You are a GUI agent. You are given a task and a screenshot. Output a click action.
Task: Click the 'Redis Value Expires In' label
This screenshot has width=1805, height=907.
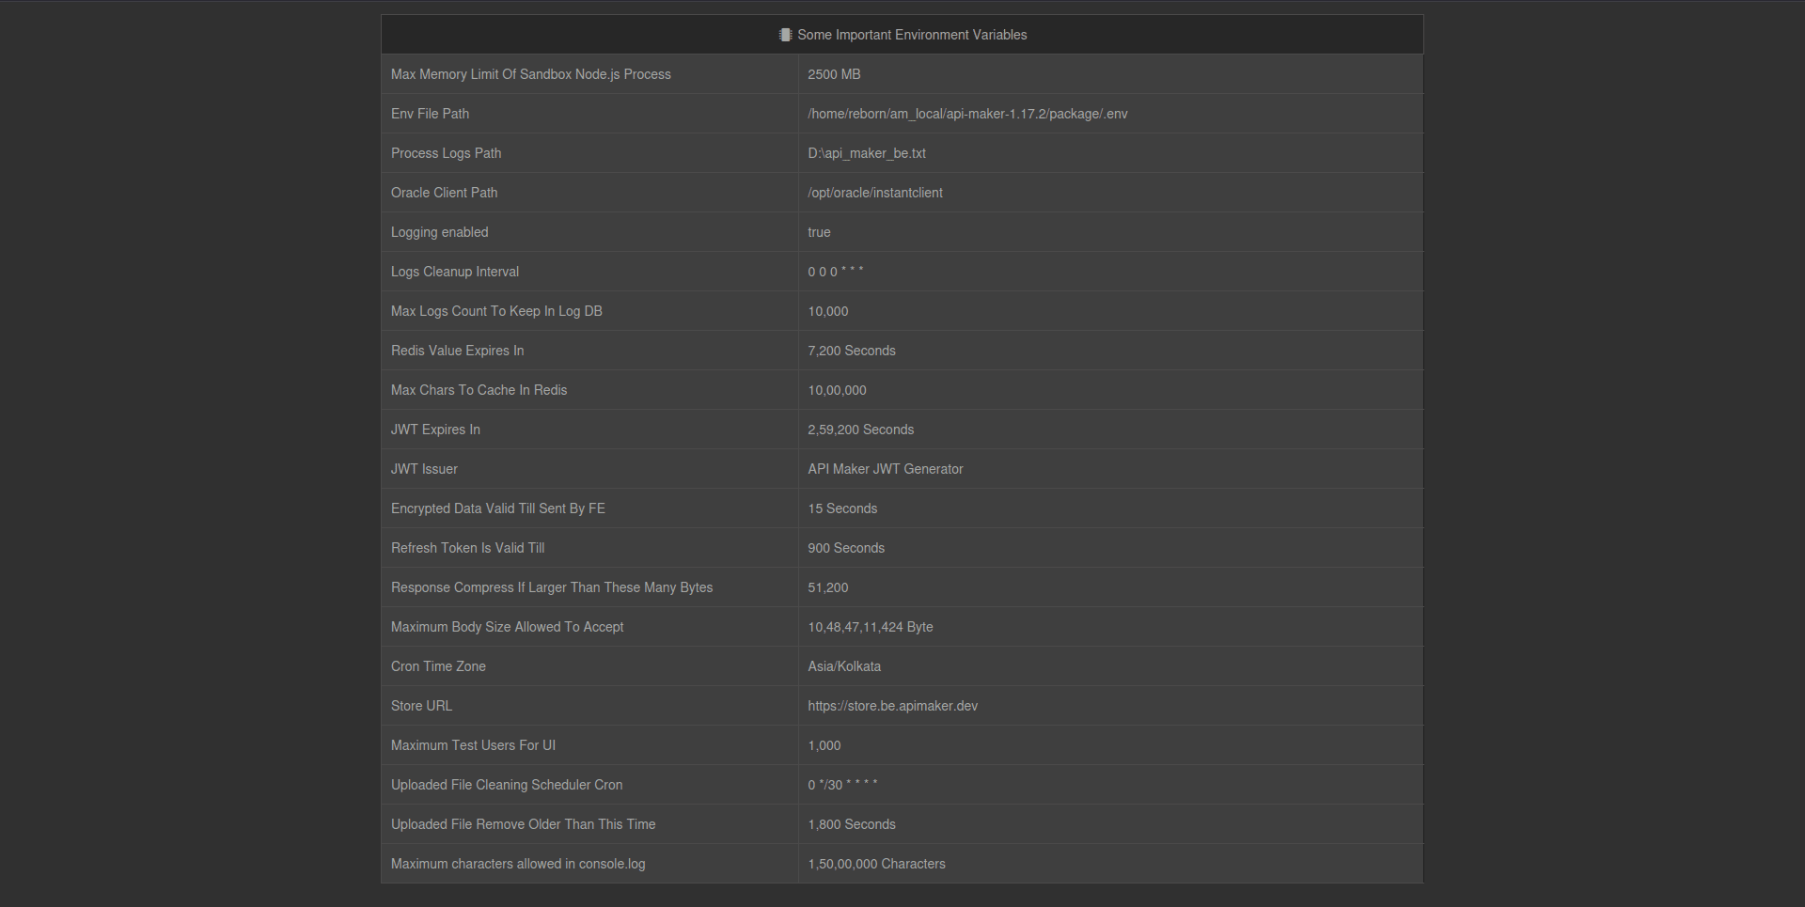(x=457, y=351)
